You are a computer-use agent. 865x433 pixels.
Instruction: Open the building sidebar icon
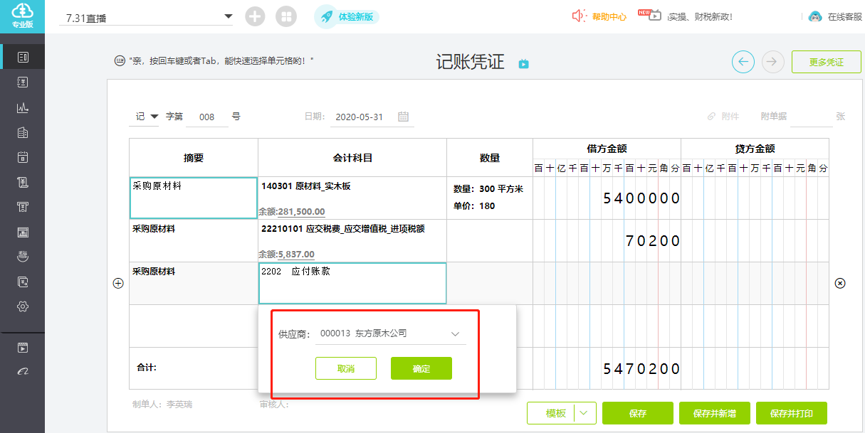pos(22,132)
